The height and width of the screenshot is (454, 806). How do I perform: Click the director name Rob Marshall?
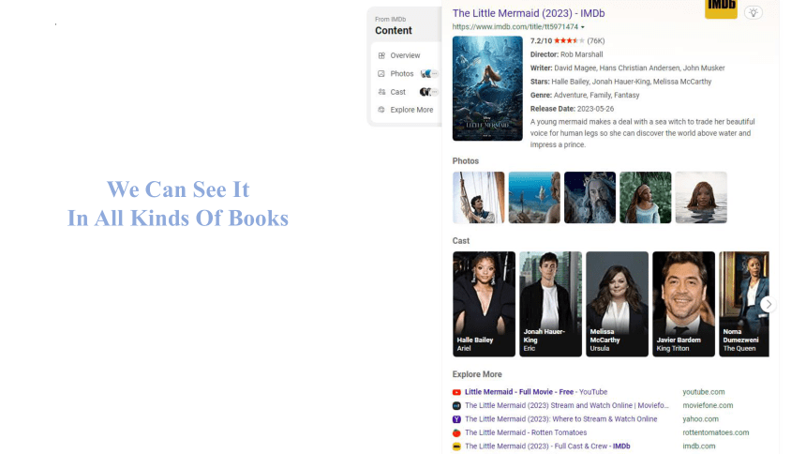coord(581,54)
